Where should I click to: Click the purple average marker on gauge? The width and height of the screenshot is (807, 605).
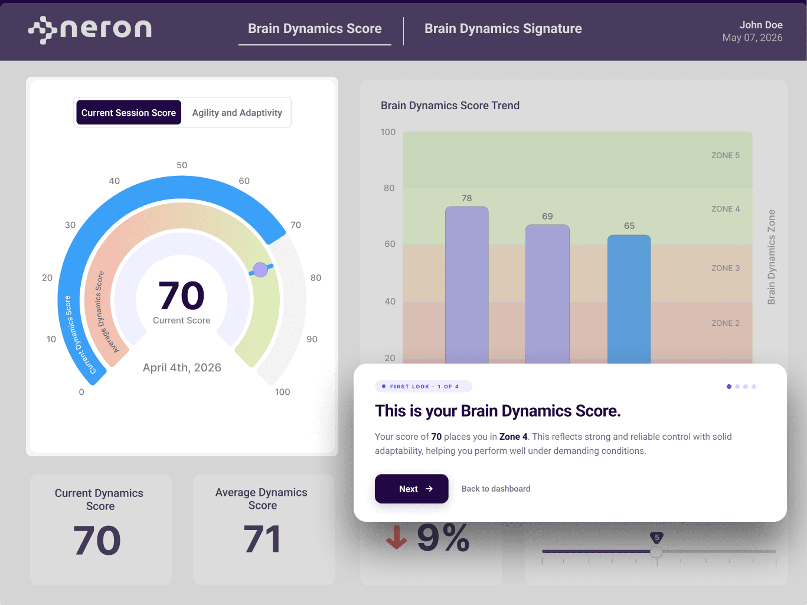coord(260,270)
